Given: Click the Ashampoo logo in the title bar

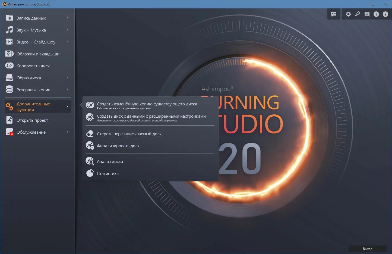Looking at the screenshot, I should click(4, 4).
